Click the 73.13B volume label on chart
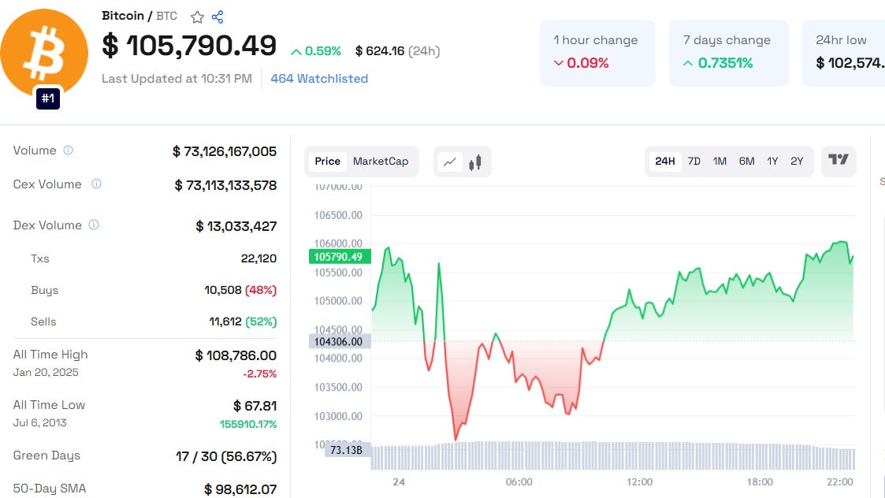 point(347,450)
